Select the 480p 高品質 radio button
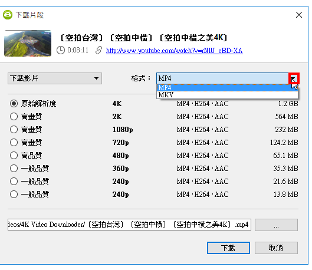The height and width of the screenshot is (270, 312). [x=14, y=155]
